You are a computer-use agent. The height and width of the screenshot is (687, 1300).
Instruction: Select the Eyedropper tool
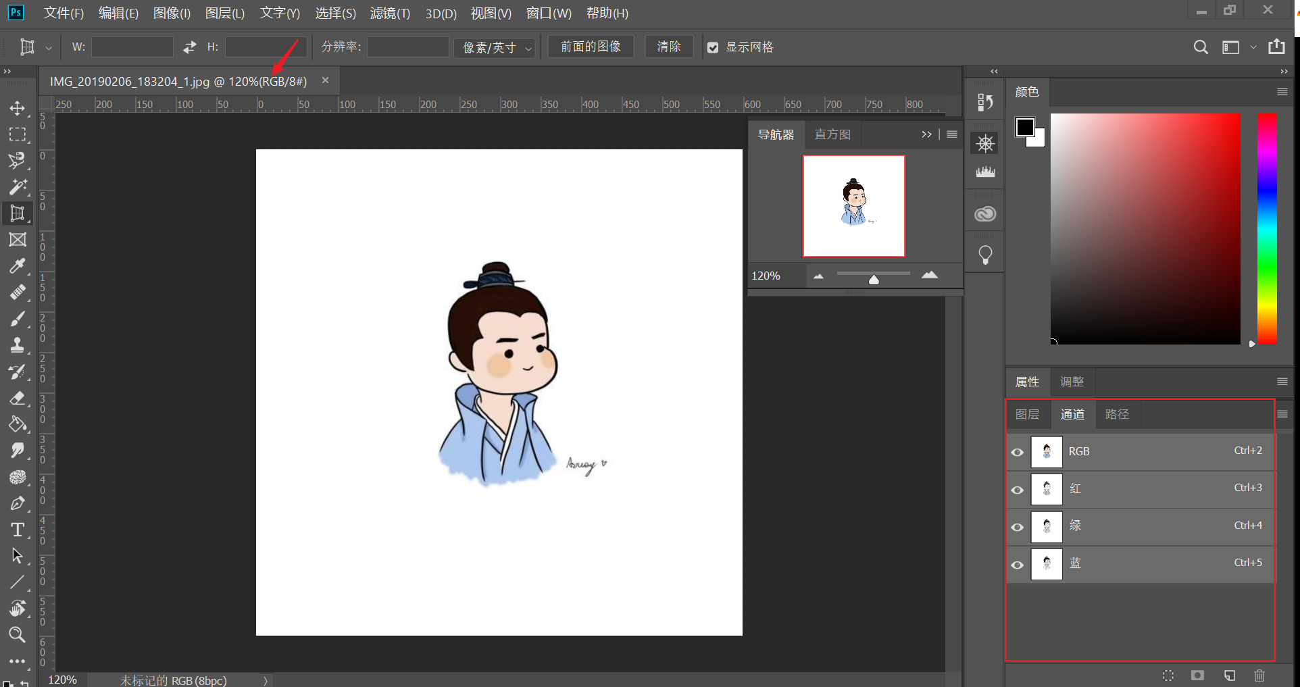(x=18, y=266)
